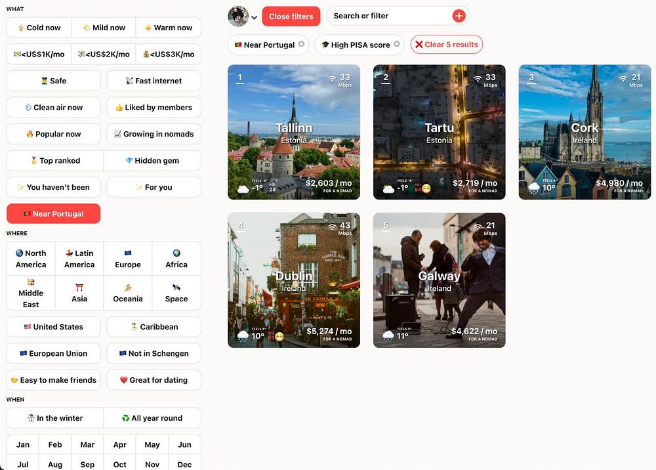Select the <US$1K/mo budget filter
Viewport: 656px width, 470px height.
click(39, 54)
